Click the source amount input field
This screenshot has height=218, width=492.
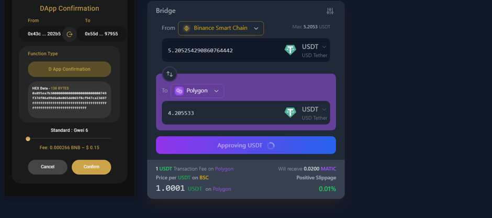point(220,51)
